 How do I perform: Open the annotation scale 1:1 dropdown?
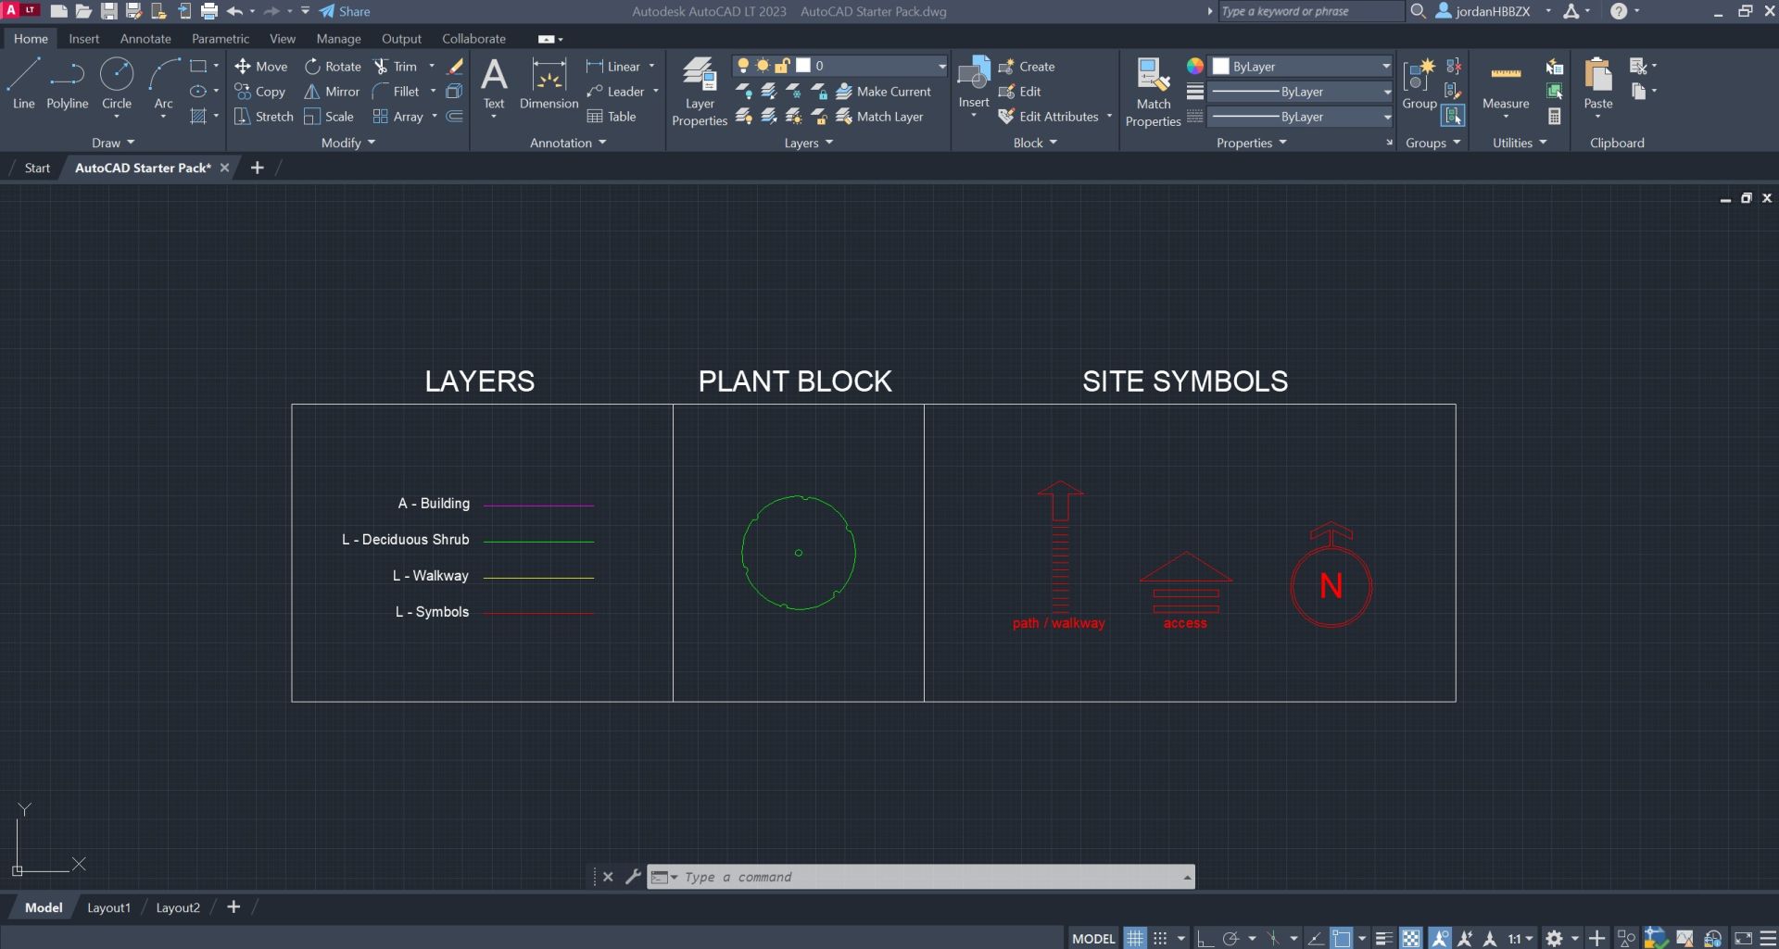tap(1520, 938)
